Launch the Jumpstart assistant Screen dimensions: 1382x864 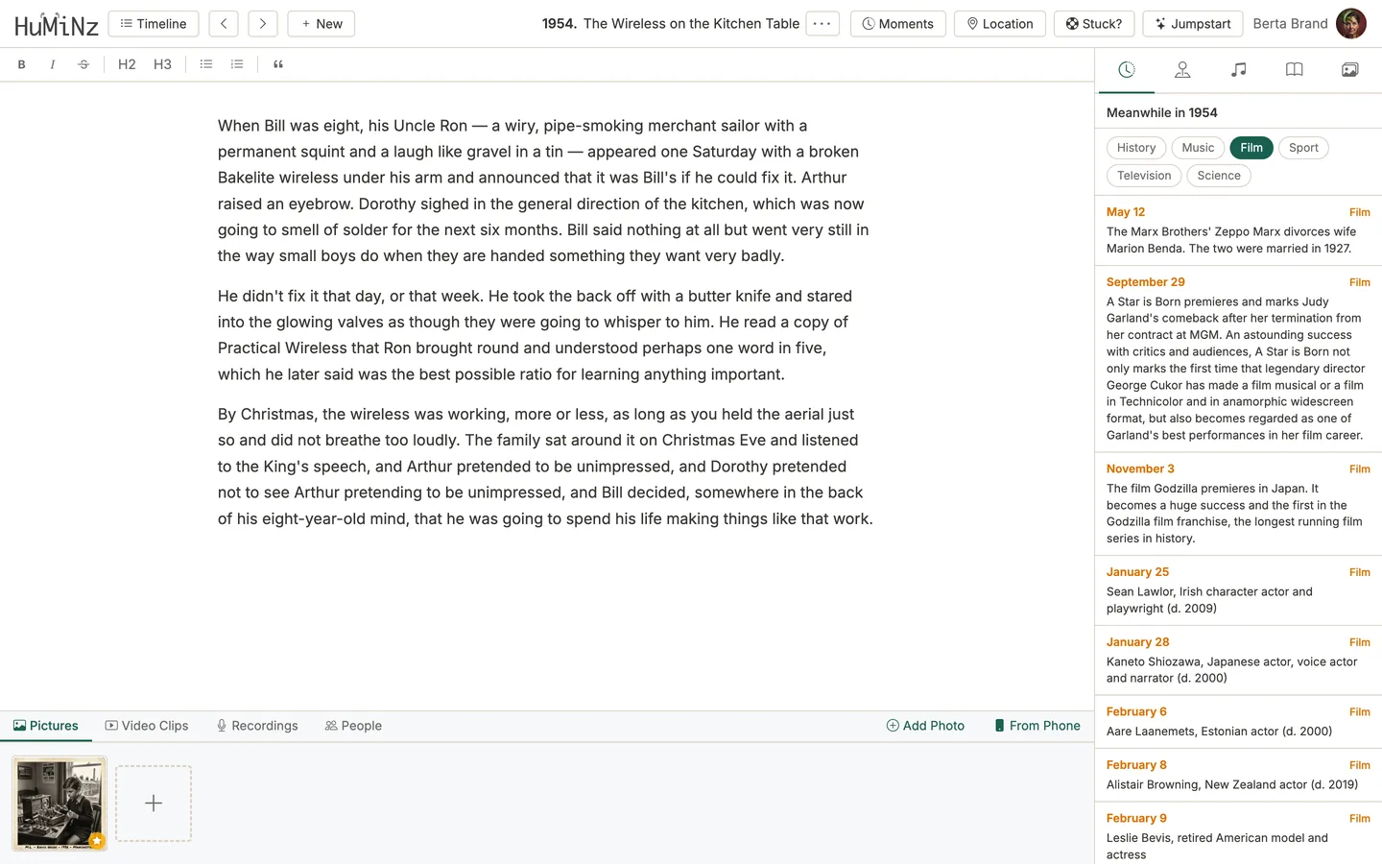click(1193, 24)
